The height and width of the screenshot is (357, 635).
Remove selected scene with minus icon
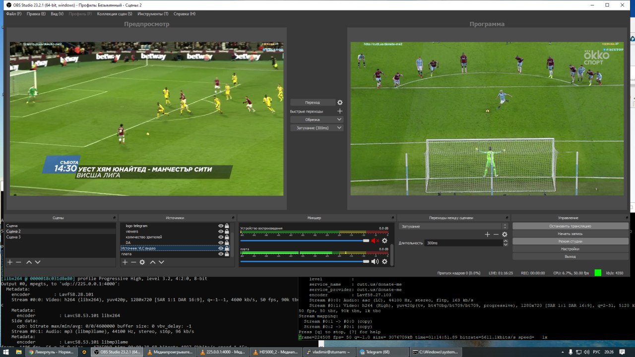point(18,262)
